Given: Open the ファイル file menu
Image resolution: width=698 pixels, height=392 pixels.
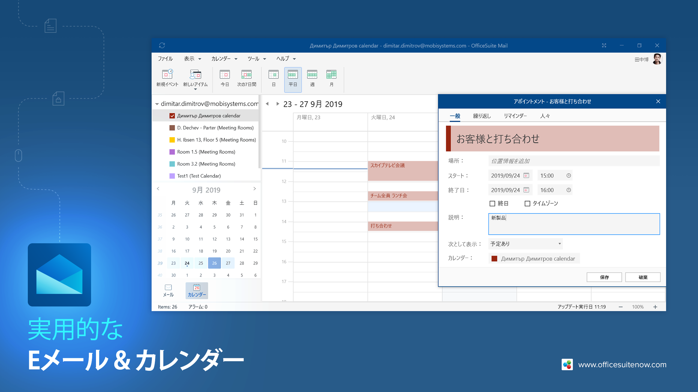Looking at the screenshot, I should tap(165, 59).
